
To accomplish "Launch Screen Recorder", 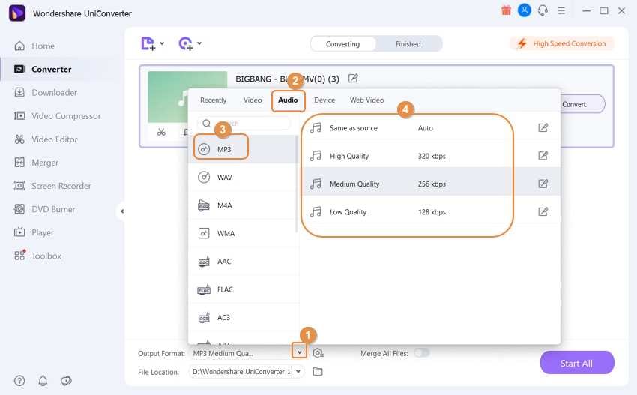I will coord(52,186).
